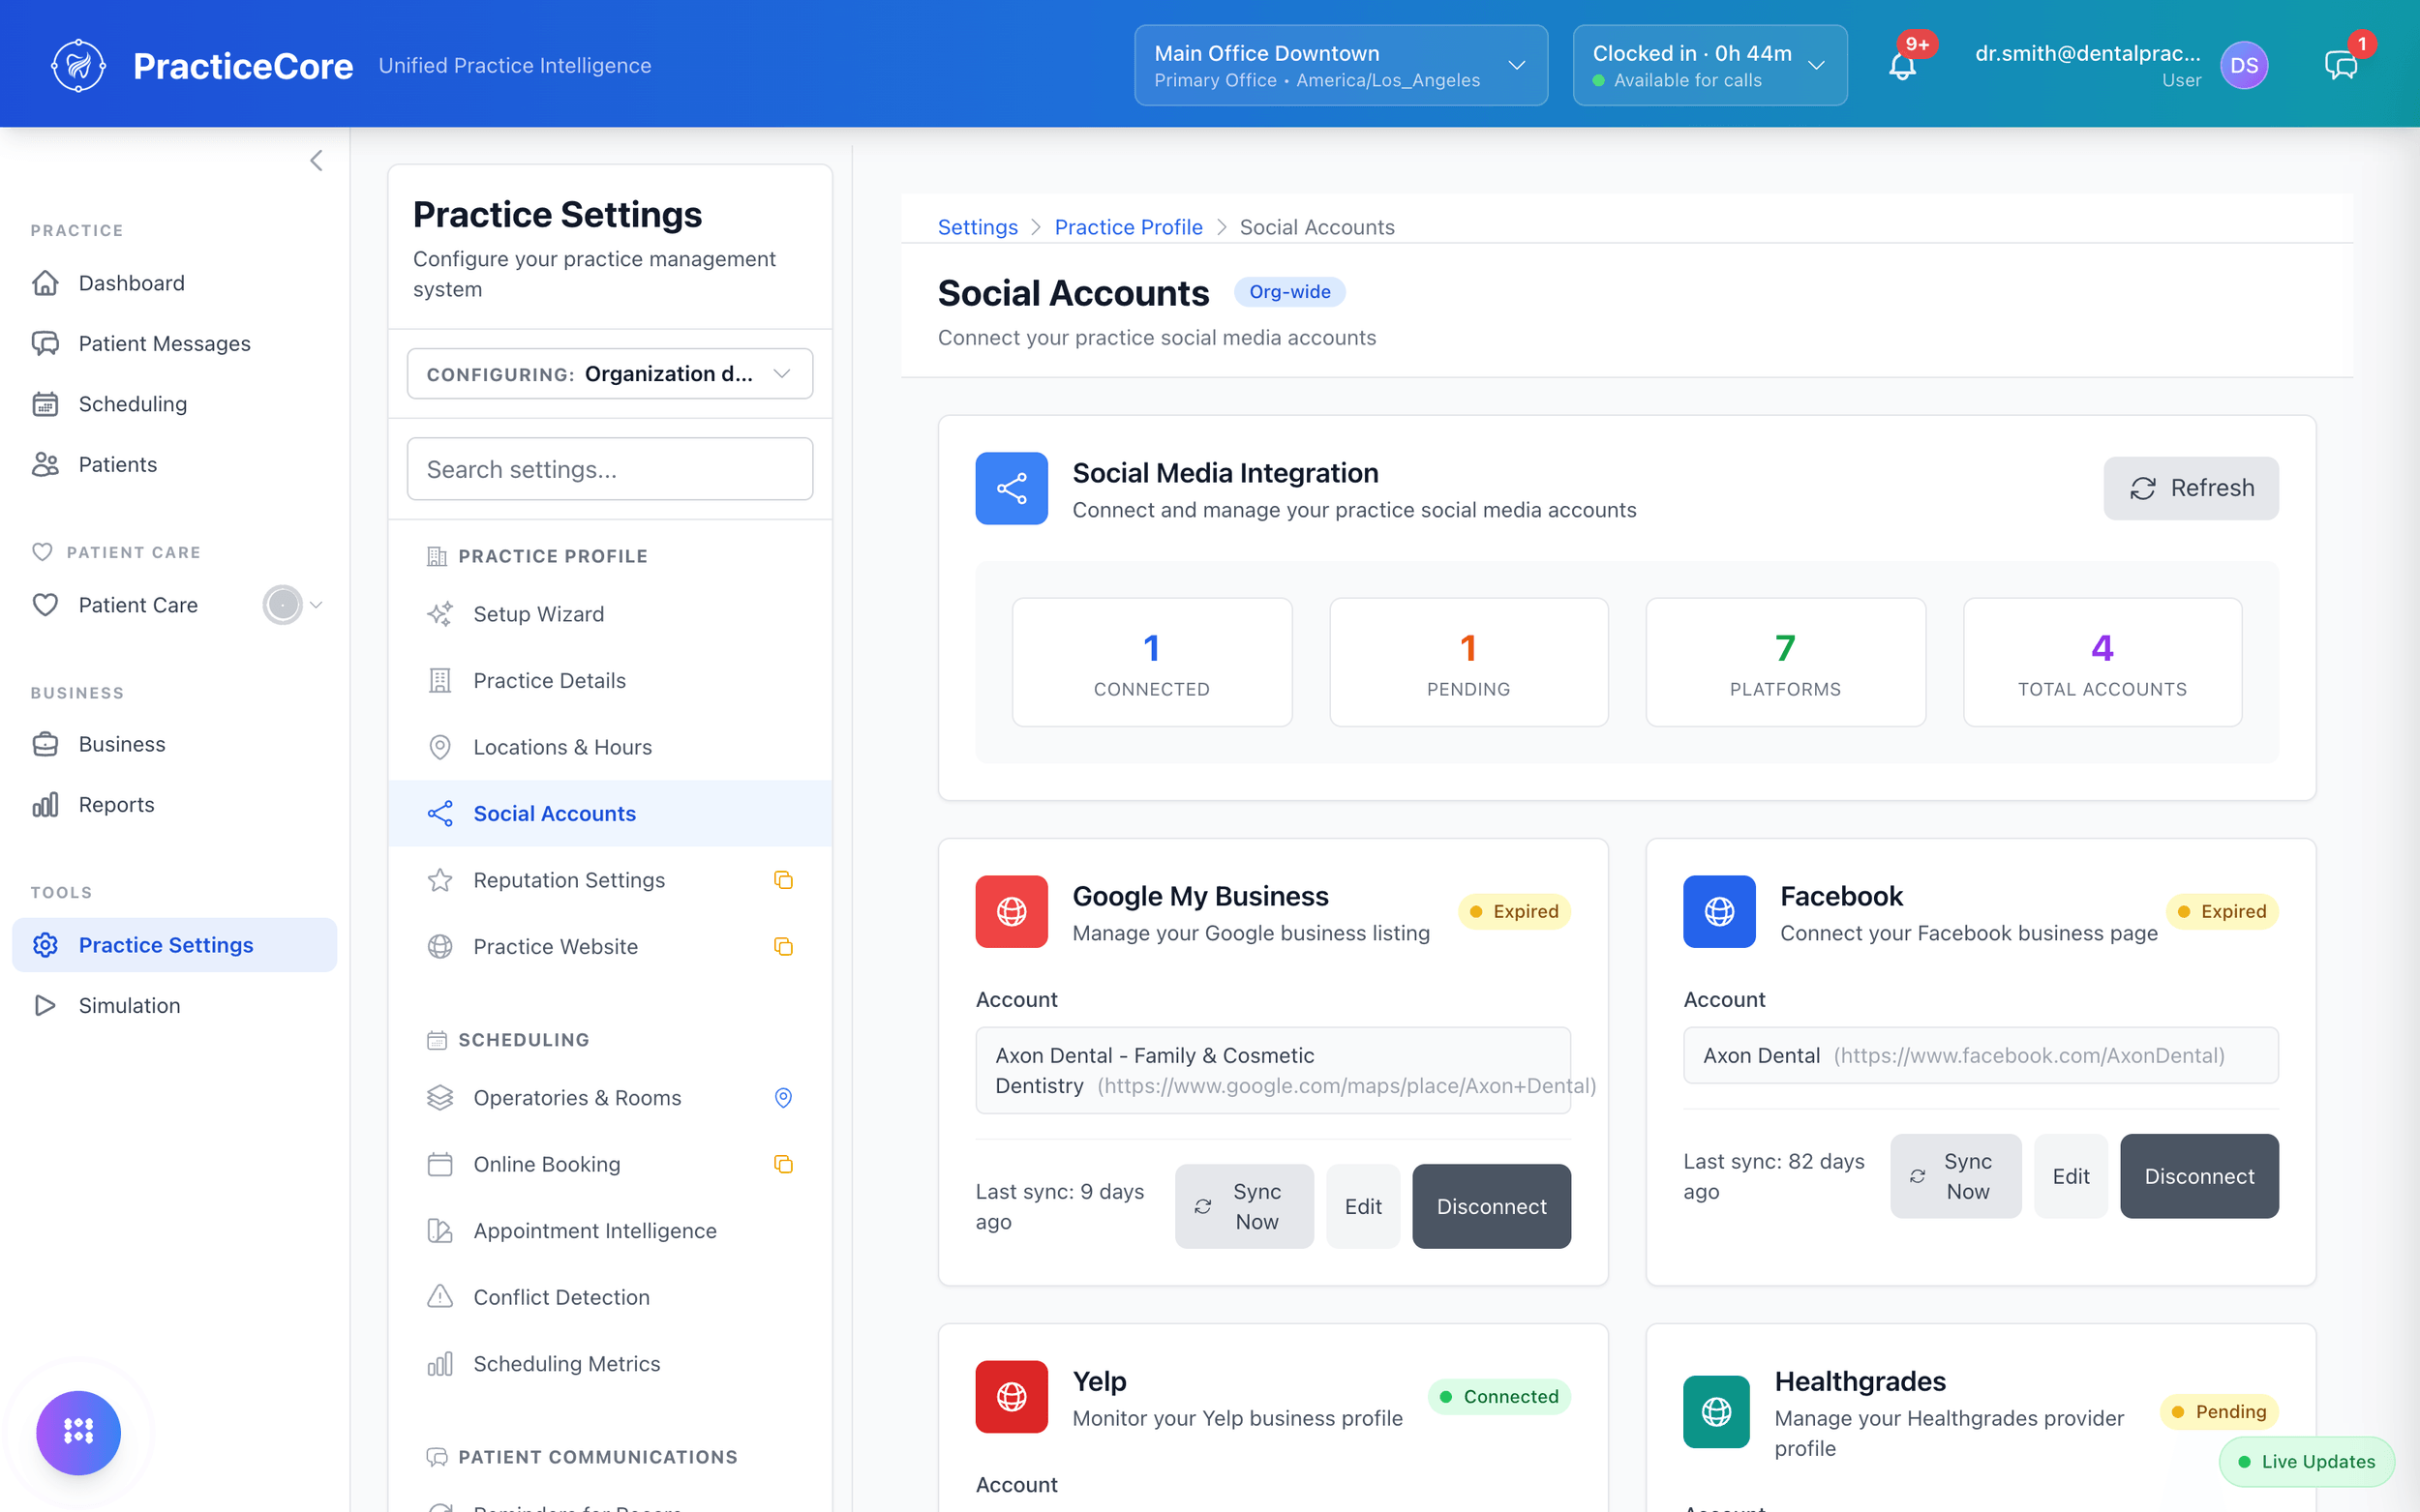2420x1512 pixels.
Task: Click Edit on the Facebook card
Action: click(2070, 1176)
